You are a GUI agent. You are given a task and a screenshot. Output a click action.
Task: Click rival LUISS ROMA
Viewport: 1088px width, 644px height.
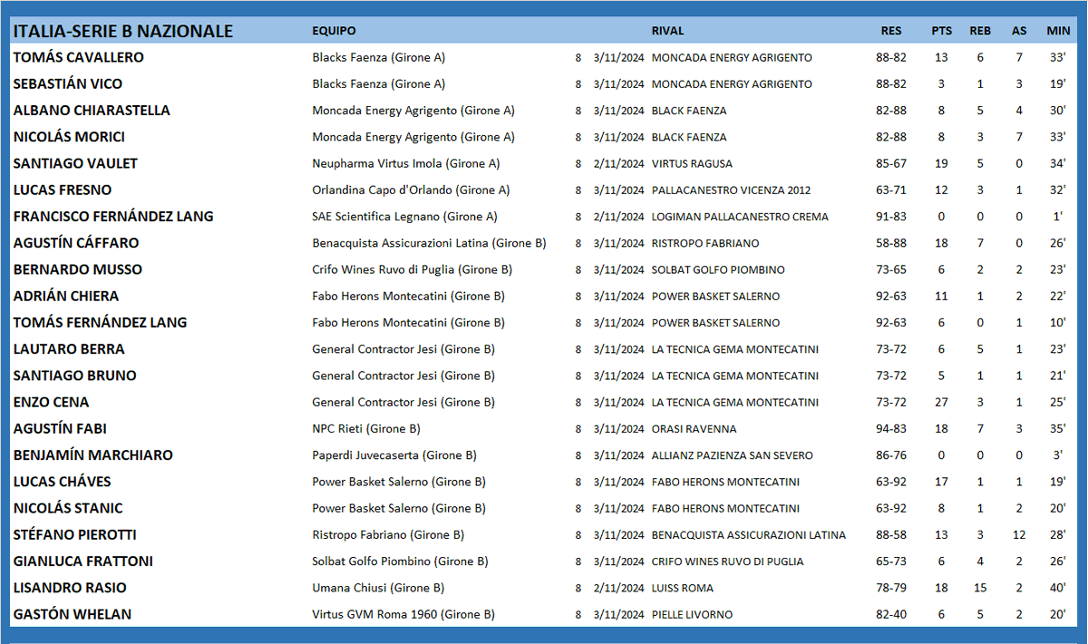682,588
